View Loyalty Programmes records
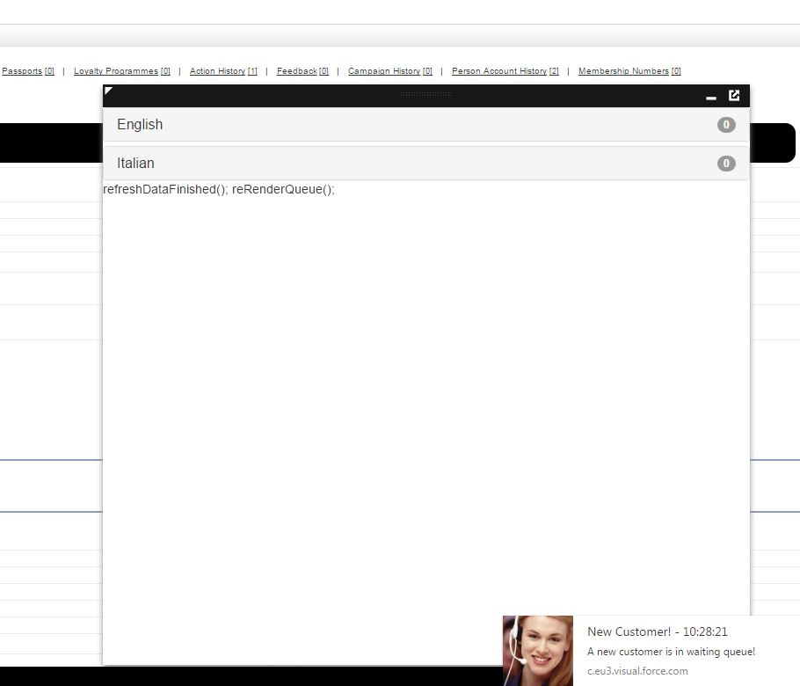 coord(115,71)
